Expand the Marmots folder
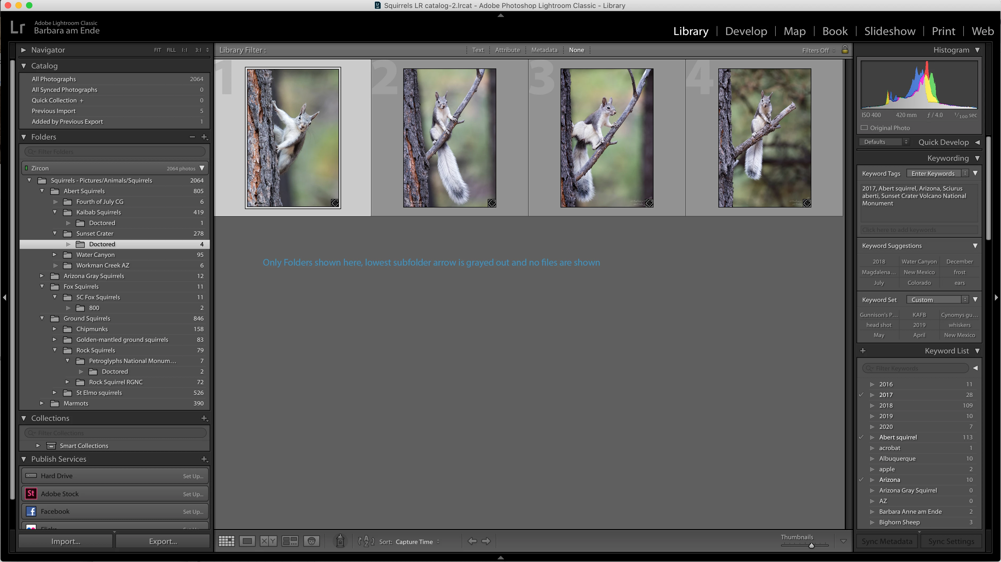 [42, 403]
